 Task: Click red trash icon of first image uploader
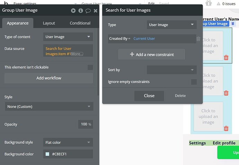click(226, 57)
